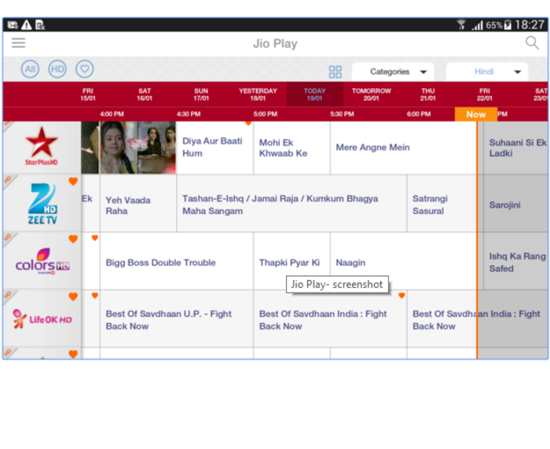This screenshot has width=550, height=449.
Task: Select the Star Plus HD channel logo
Action: [42, 147]
